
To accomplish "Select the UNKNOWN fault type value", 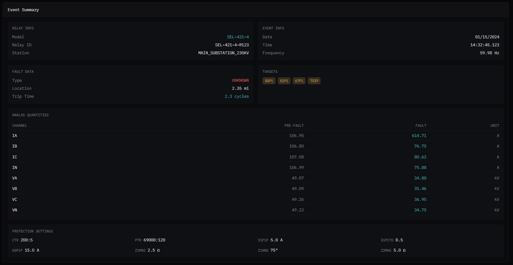I will point(240,80).
